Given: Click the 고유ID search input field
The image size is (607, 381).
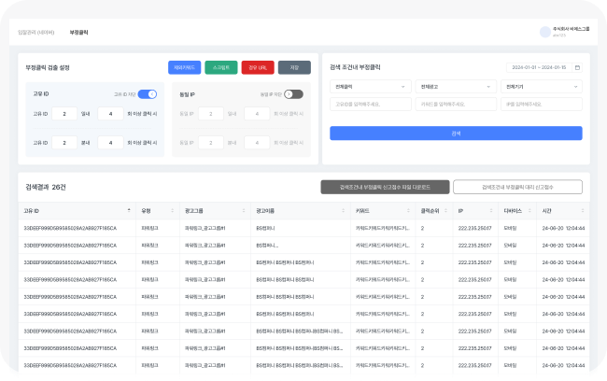Looking at the screenshot, I should tap(371, 105).
